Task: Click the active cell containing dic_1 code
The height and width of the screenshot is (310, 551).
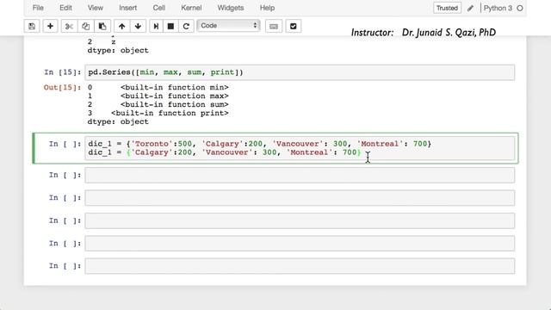Action: click(x=300, y=148)
